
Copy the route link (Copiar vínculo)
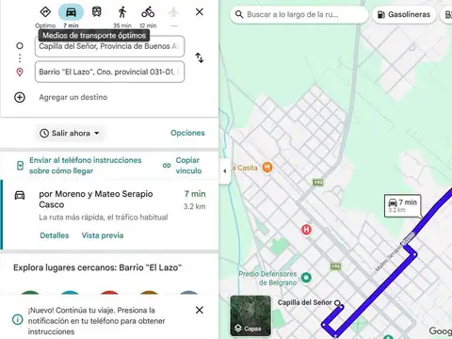(188, 166)
